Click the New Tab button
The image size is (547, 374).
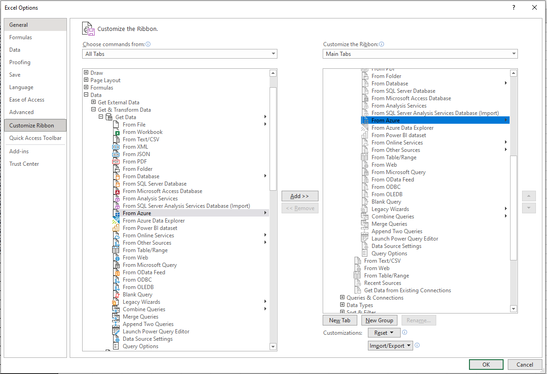coord(340,320)
